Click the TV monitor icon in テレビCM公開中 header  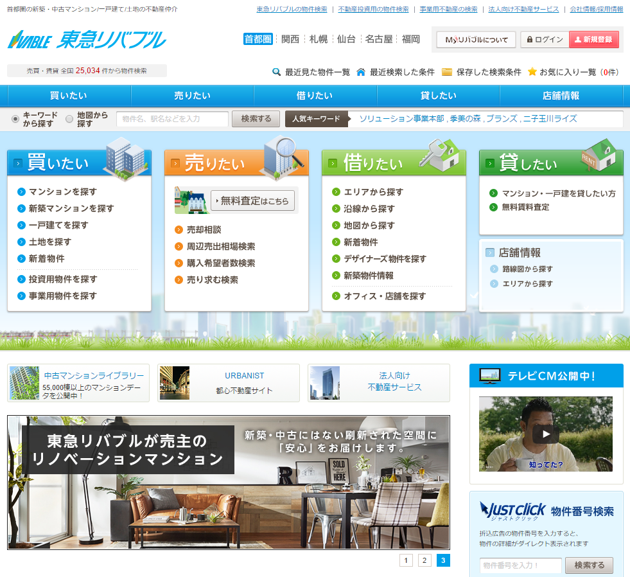[490, 375]
